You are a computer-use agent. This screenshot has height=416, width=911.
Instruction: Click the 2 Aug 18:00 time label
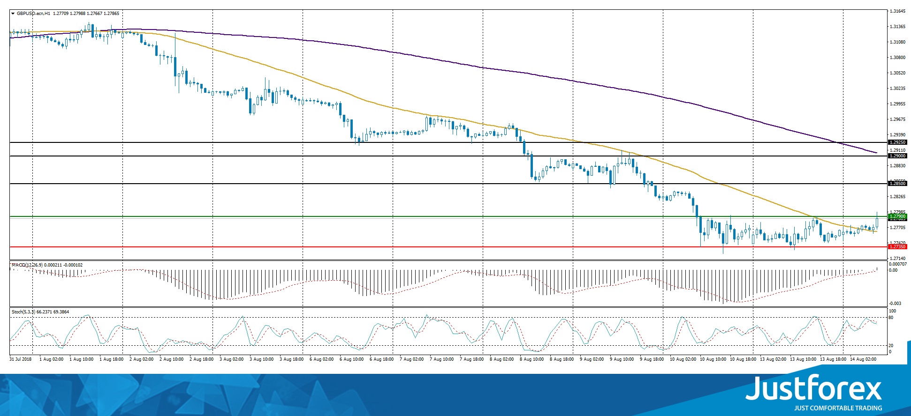[201, 359]
